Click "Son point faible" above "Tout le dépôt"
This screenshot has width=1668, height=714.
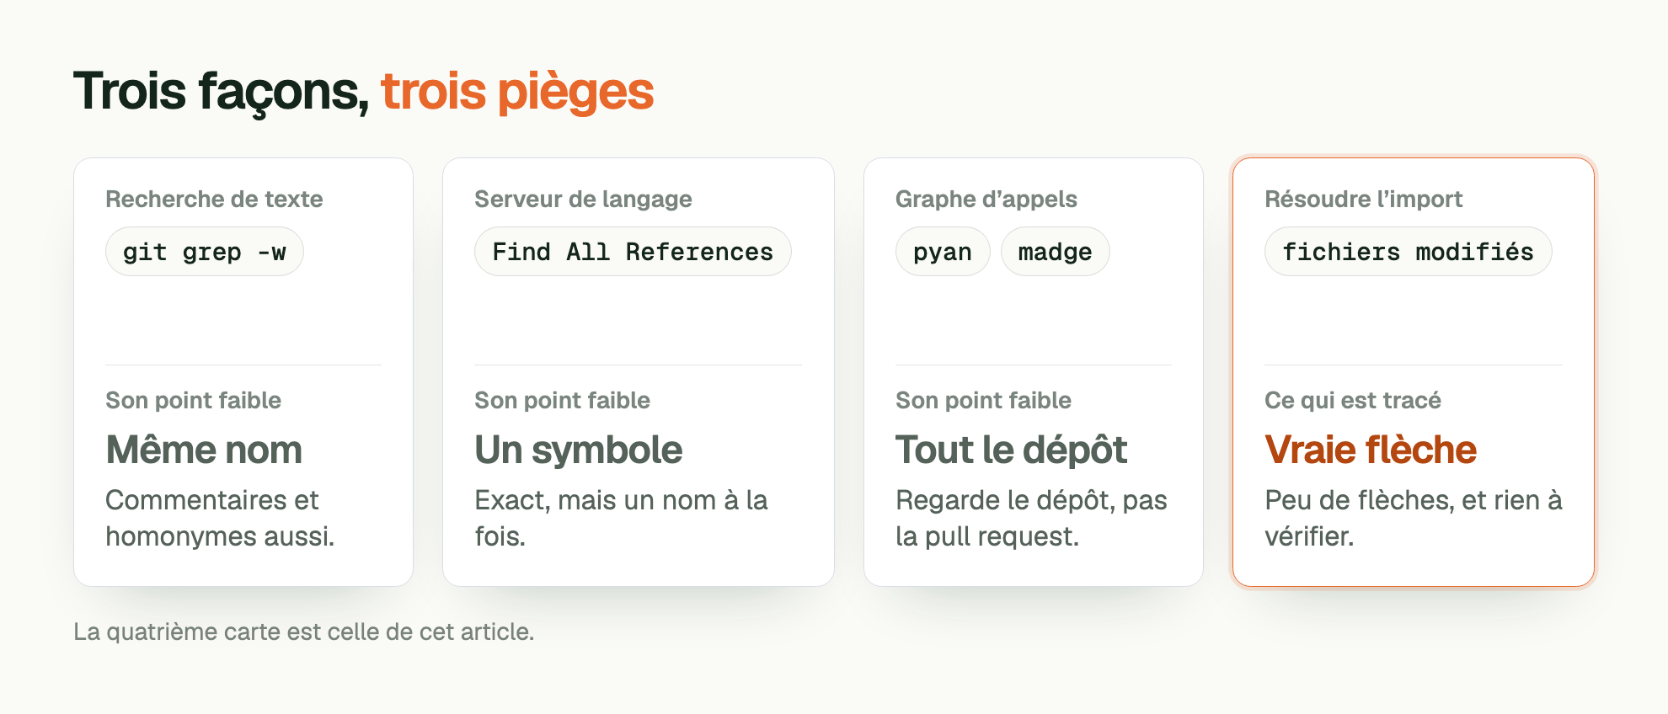tap(983, 400)
